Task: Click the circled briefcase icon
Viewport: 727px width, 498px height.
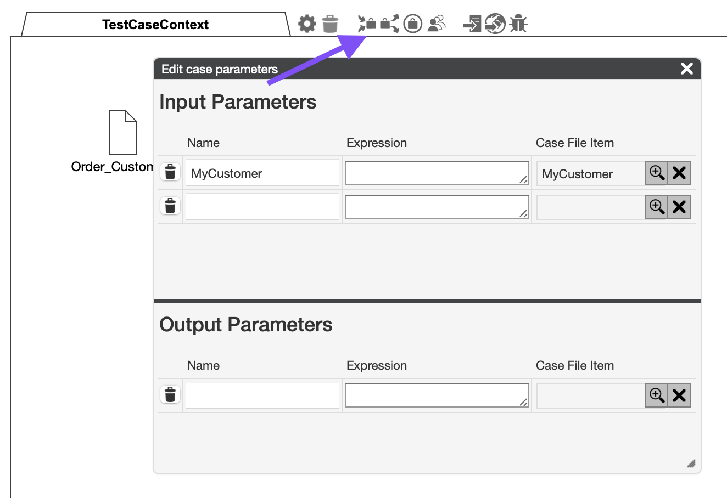Action: pos(413,24)
